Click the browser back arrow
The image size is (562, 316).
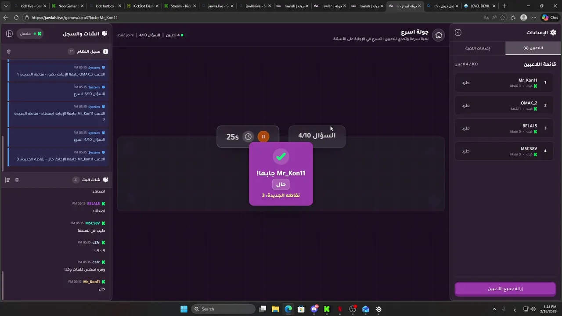tap(6, 18)
